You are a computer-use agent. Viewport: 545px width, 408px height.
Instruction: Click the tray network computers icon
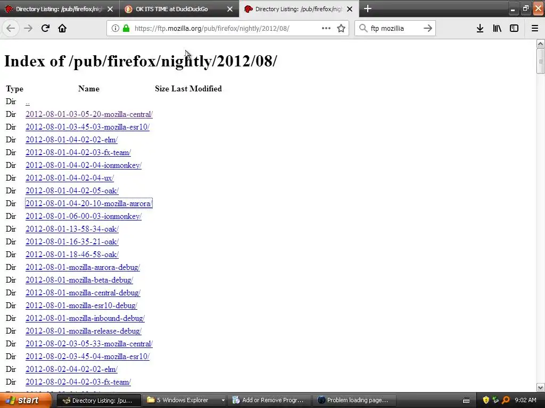496,400
